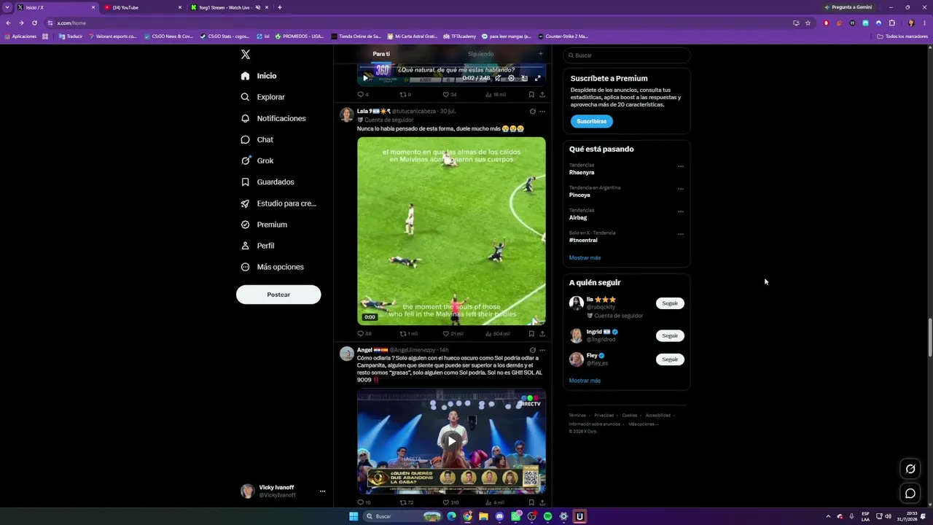933x525 pixels.
Task: Open account menu dots next to Vicky Ivanoff
Action: [322, 491]
